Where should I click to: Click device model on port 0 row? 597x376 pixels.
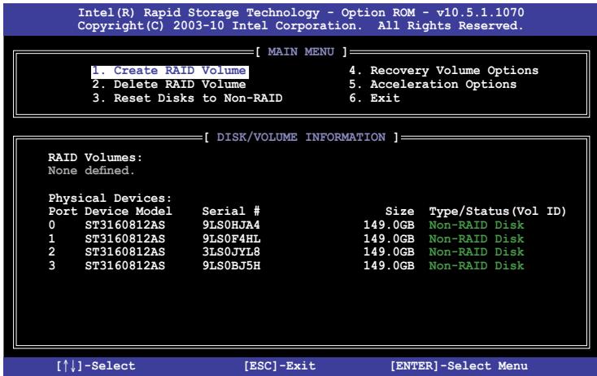tap(125, 225)
